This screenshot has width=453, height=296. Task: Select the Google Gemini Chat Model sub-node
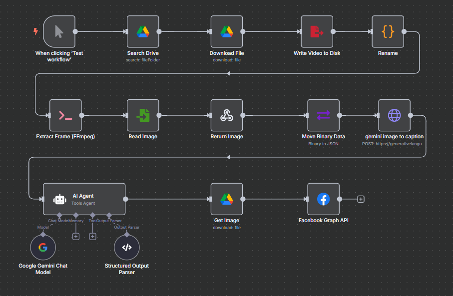[43, 248]
